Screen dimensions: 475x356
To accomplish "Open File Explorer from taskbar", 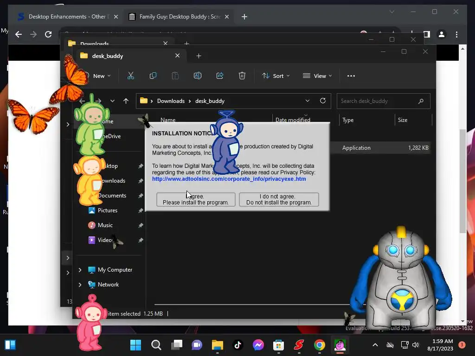I will [x=217, y=345].
